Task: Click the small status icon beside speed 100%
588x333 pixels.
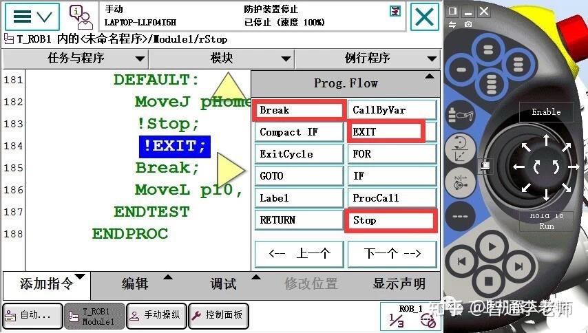Action: pyautogui.click(x=395, y=11)
